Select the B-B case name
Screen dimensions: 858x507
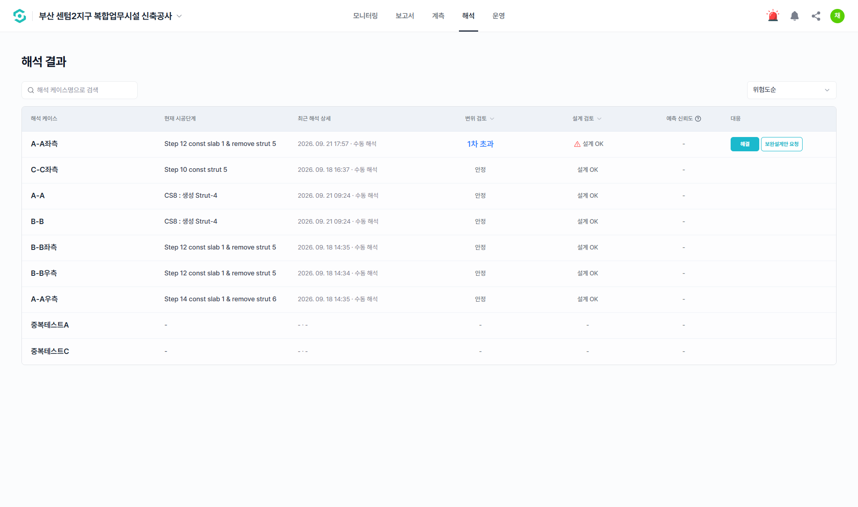coord(37,222)
